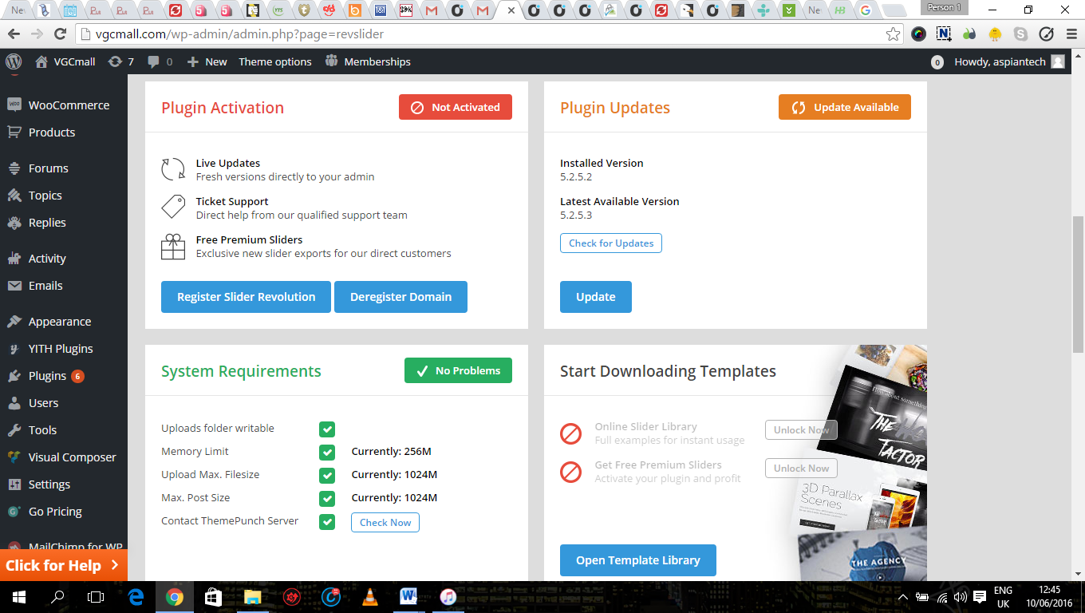
Task: Click the Upload Max. Filesize green check
Action: 327,475
